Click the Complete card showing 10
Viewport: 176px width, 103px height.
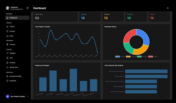[136, 17]
